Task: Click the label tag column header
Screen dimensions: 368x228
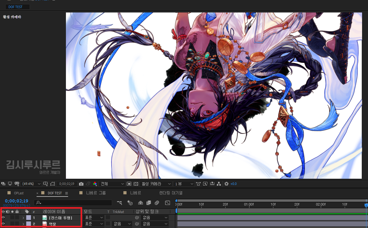Action: click(x=27, y=211)
